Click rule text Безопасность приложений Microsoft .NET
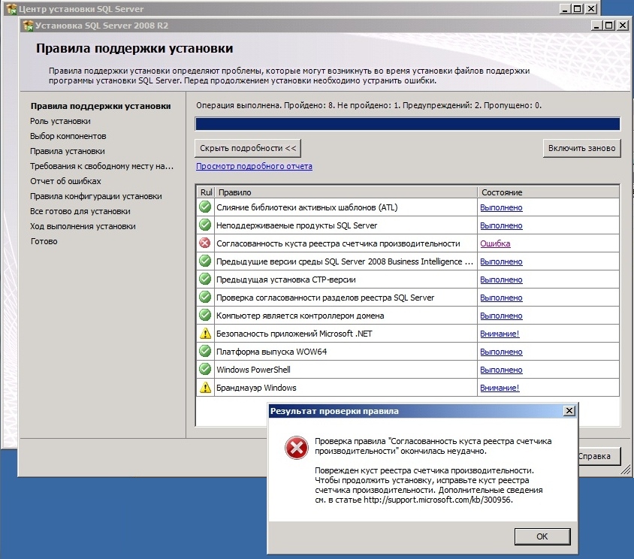Viewport: 634px width, 559px height. click(x=294, y=334)
